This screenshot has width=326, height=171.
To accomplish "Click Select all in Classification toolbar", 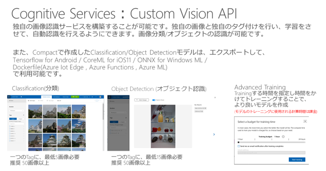I will (x=59, y=101).
